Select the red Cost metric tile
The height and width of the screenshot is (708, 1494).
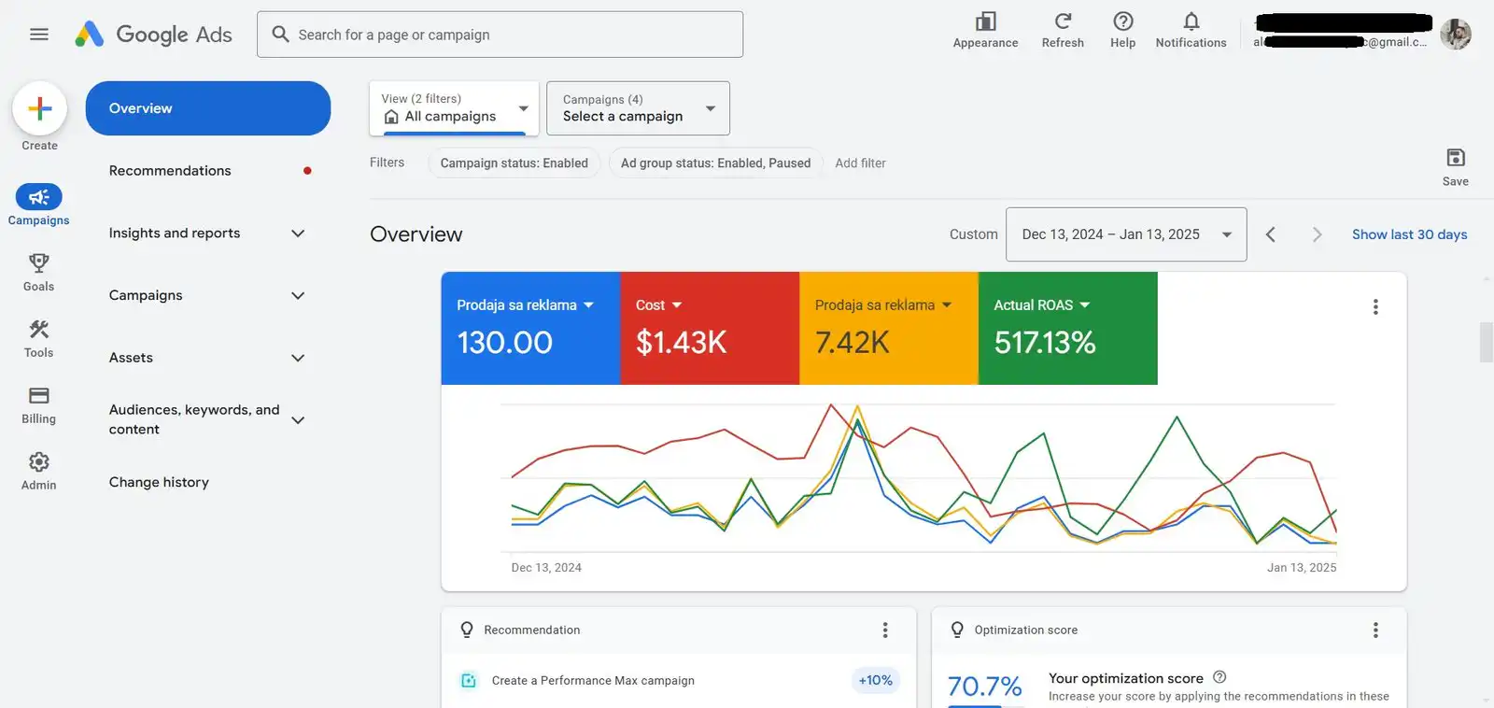point(709,328)
